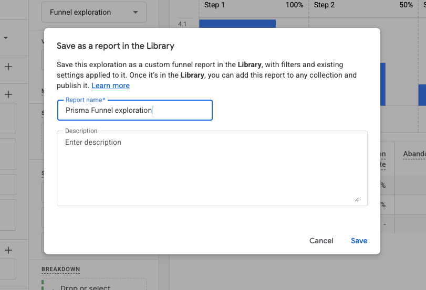Click the 50% value on Step 2
This screenshot has height=290, width=426.
pyautogui.click(x=406, y=5)
